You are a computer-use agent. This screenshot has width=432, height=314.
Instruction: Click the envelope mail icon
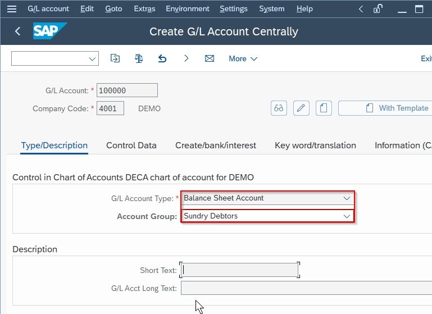point(210,58)
